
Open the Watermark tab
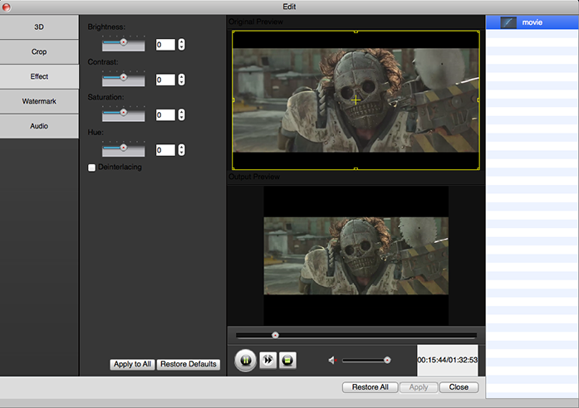pyautogui.click(x=39, y=101)
